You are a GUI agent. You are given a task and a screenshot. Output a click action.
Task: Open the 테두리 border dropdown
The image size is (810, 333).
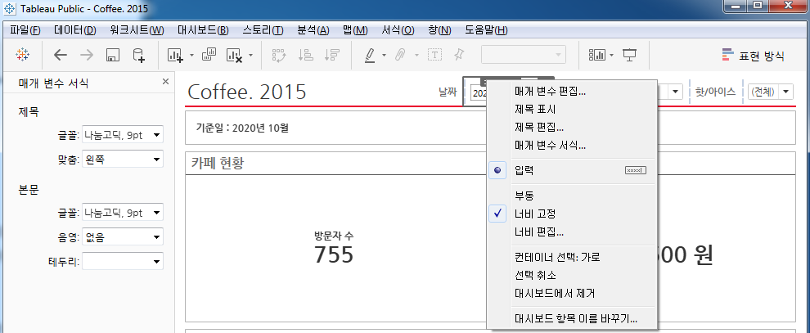123,263
